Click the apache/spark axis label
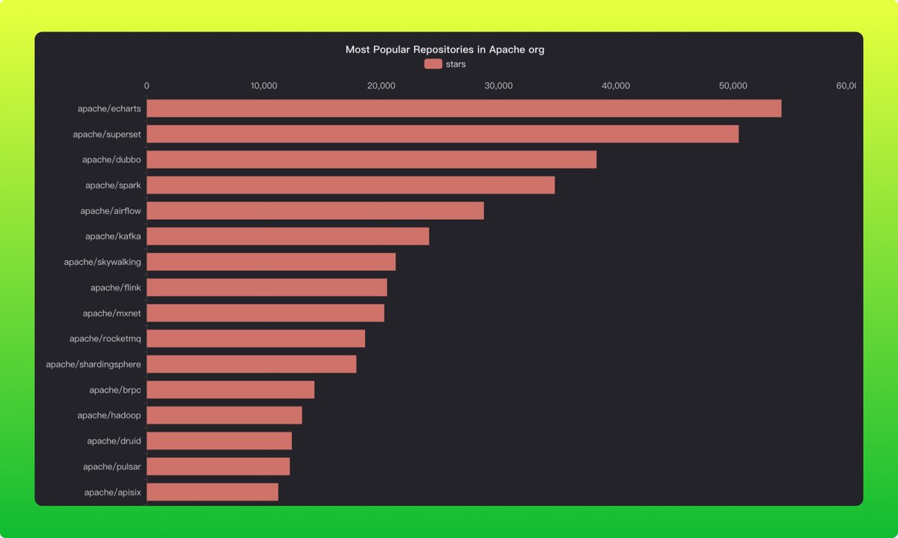The width and height of the screenshot is (898, 538). [113, 185]
